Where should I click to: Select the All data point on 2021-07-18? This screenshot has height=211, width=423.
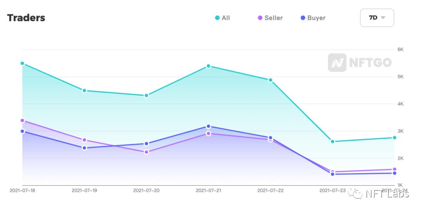[x=22, y=64]
